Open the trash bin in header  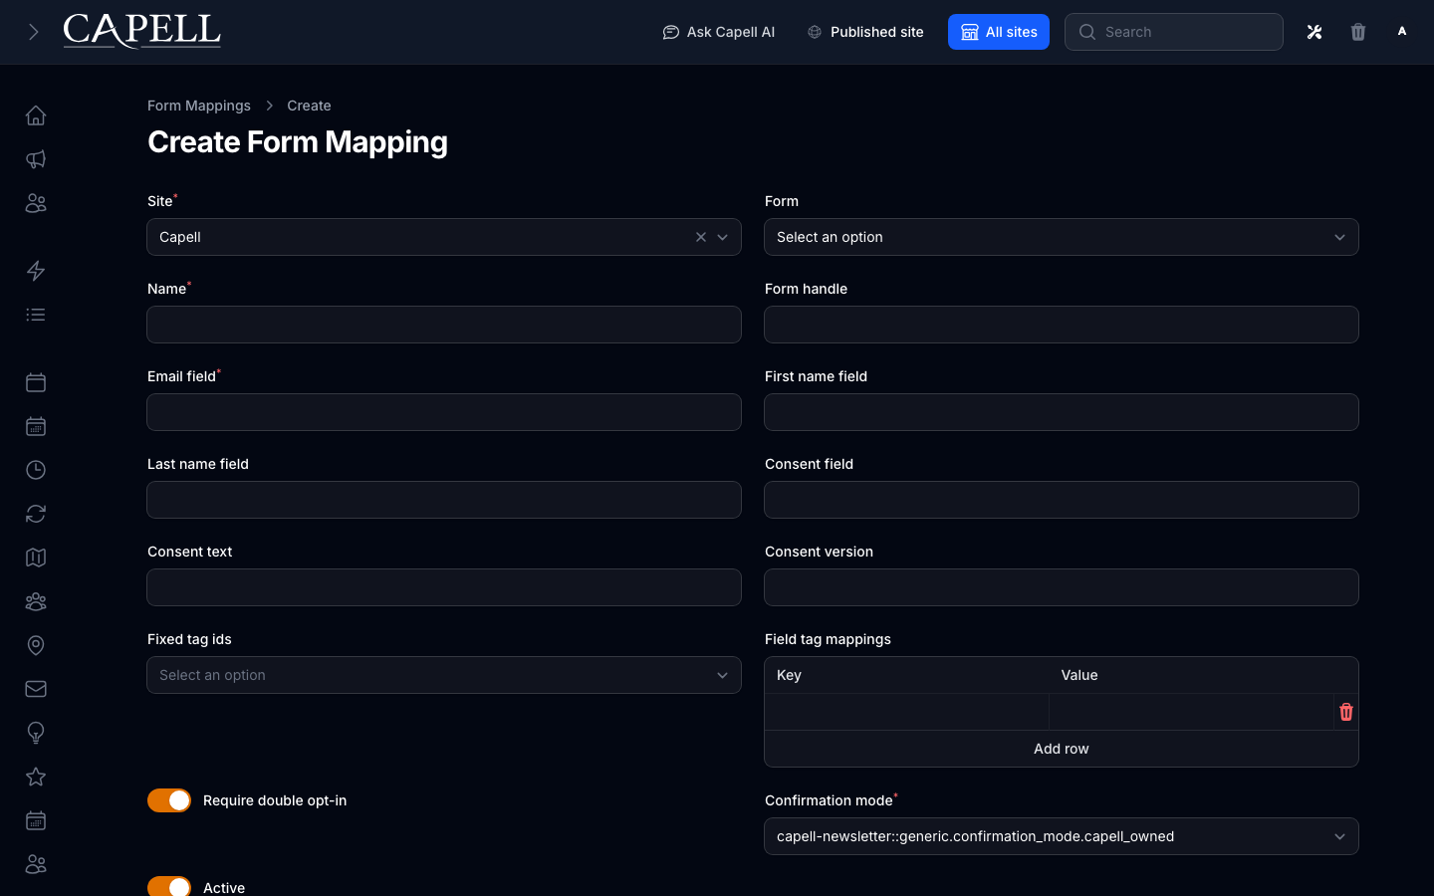pos(1358,32)
